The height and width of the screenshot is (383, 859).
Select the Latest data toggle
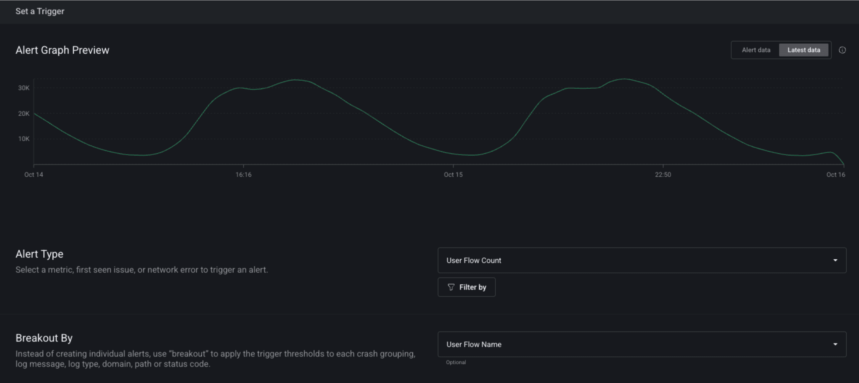click(x=804, y=50)
